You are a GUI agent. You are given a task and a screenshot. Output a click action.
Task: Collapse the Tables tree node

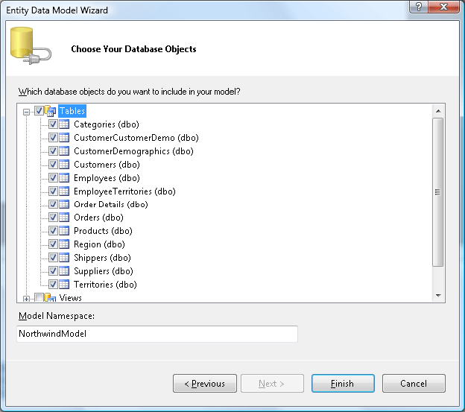tap(26, 112)
